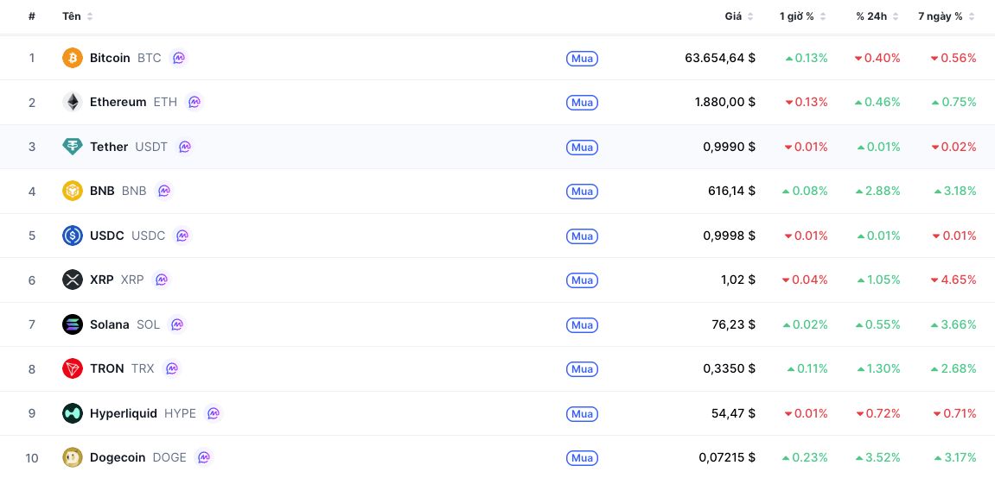The image size is (995, 478).
Task: Click the Mua button for Bitcoin
Action: coord(582,59)
